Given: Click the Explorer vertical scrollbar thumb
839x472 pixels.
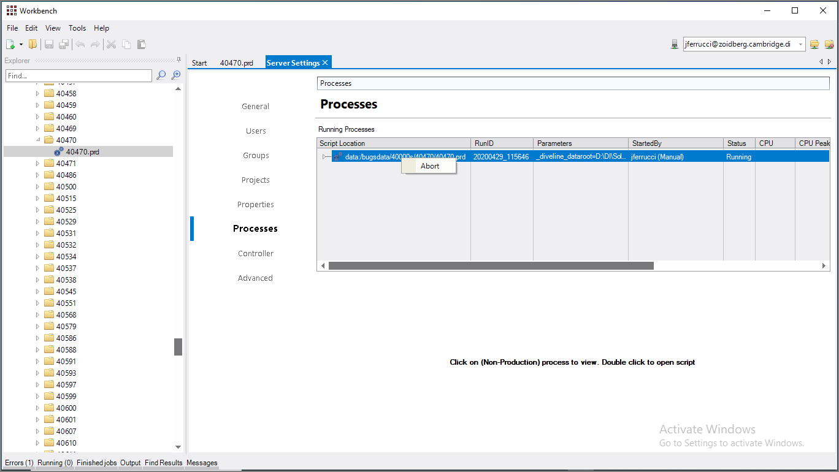Looking at the screenshot, I should [x=178, y=347].
